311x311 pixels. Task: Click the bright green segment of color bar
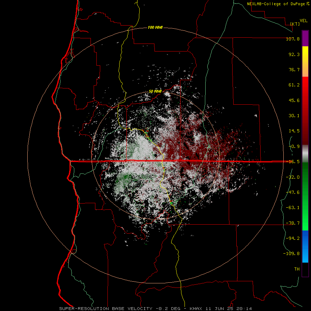coord(305,196)
